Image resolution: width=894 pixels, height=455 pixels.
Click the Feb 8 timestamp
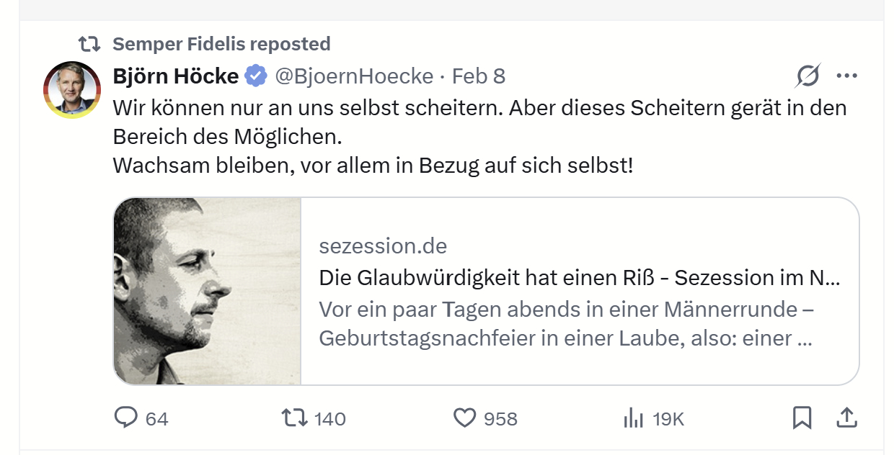tap(479, 76)
